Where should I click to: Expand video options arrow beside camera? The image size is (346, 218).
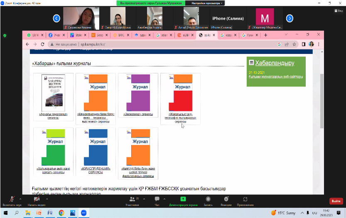click(x=47, y=198)
